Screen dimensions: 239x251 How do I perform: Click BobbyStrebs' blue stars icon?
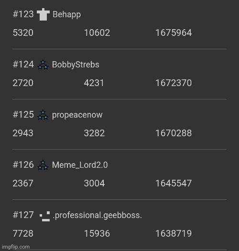click(x=43, y=65)
